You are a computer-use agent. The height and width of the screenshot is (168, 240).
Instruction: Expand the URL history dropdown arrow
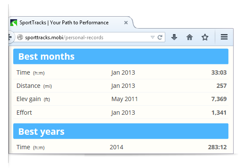point(152,37)
